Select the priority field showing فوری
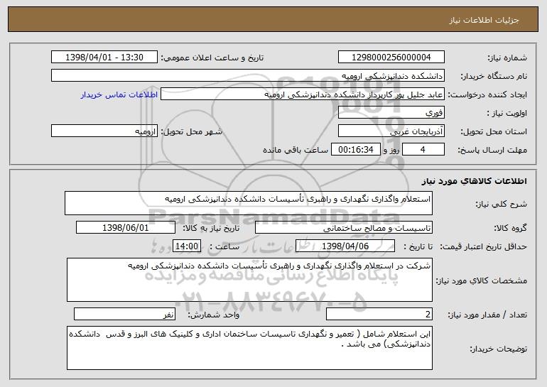The width and height of the screenshot is (547, 387). pos(391,113)
